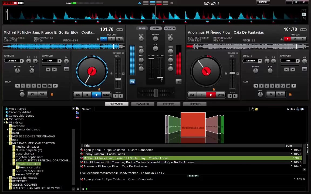
Task: Toggle left deck smart loop lock
Action: 52,94
